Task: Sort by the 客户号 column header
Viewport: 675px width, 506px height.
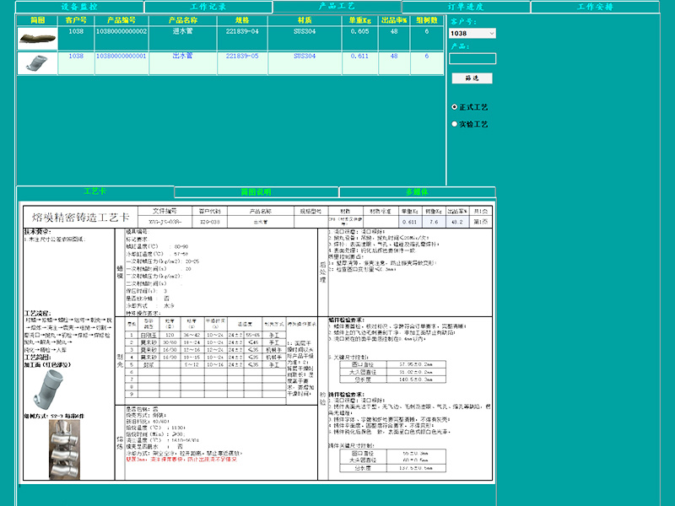Action: click(x=76, y=20)
